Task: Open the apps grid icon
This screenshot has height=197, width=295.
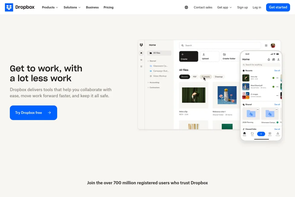Action: [x=266, y=46]
